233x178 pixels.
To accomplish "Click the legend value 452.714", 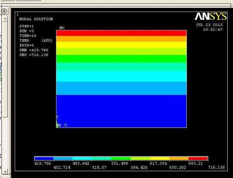I will [x=62, y=168].
